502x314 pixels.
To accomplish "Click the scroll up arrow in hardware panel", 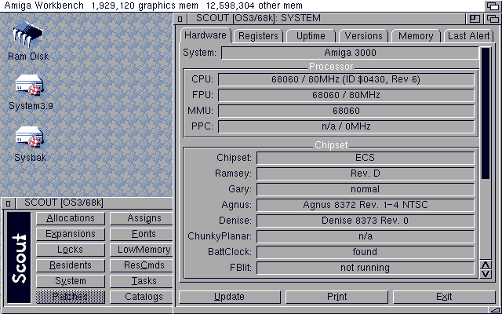I will pos(486,265).
